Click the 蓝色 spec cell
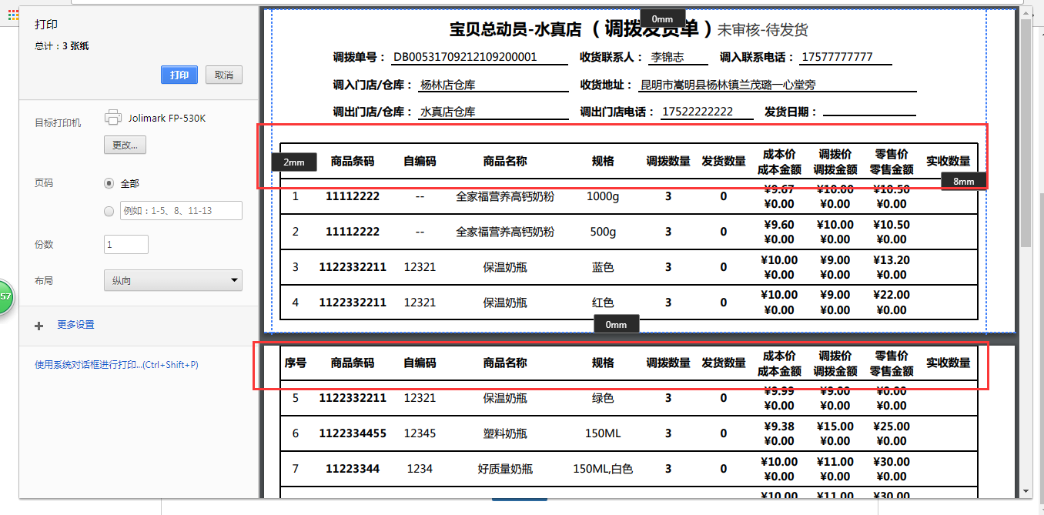This screenshot has height=515, width=1044. click(603, 267)
